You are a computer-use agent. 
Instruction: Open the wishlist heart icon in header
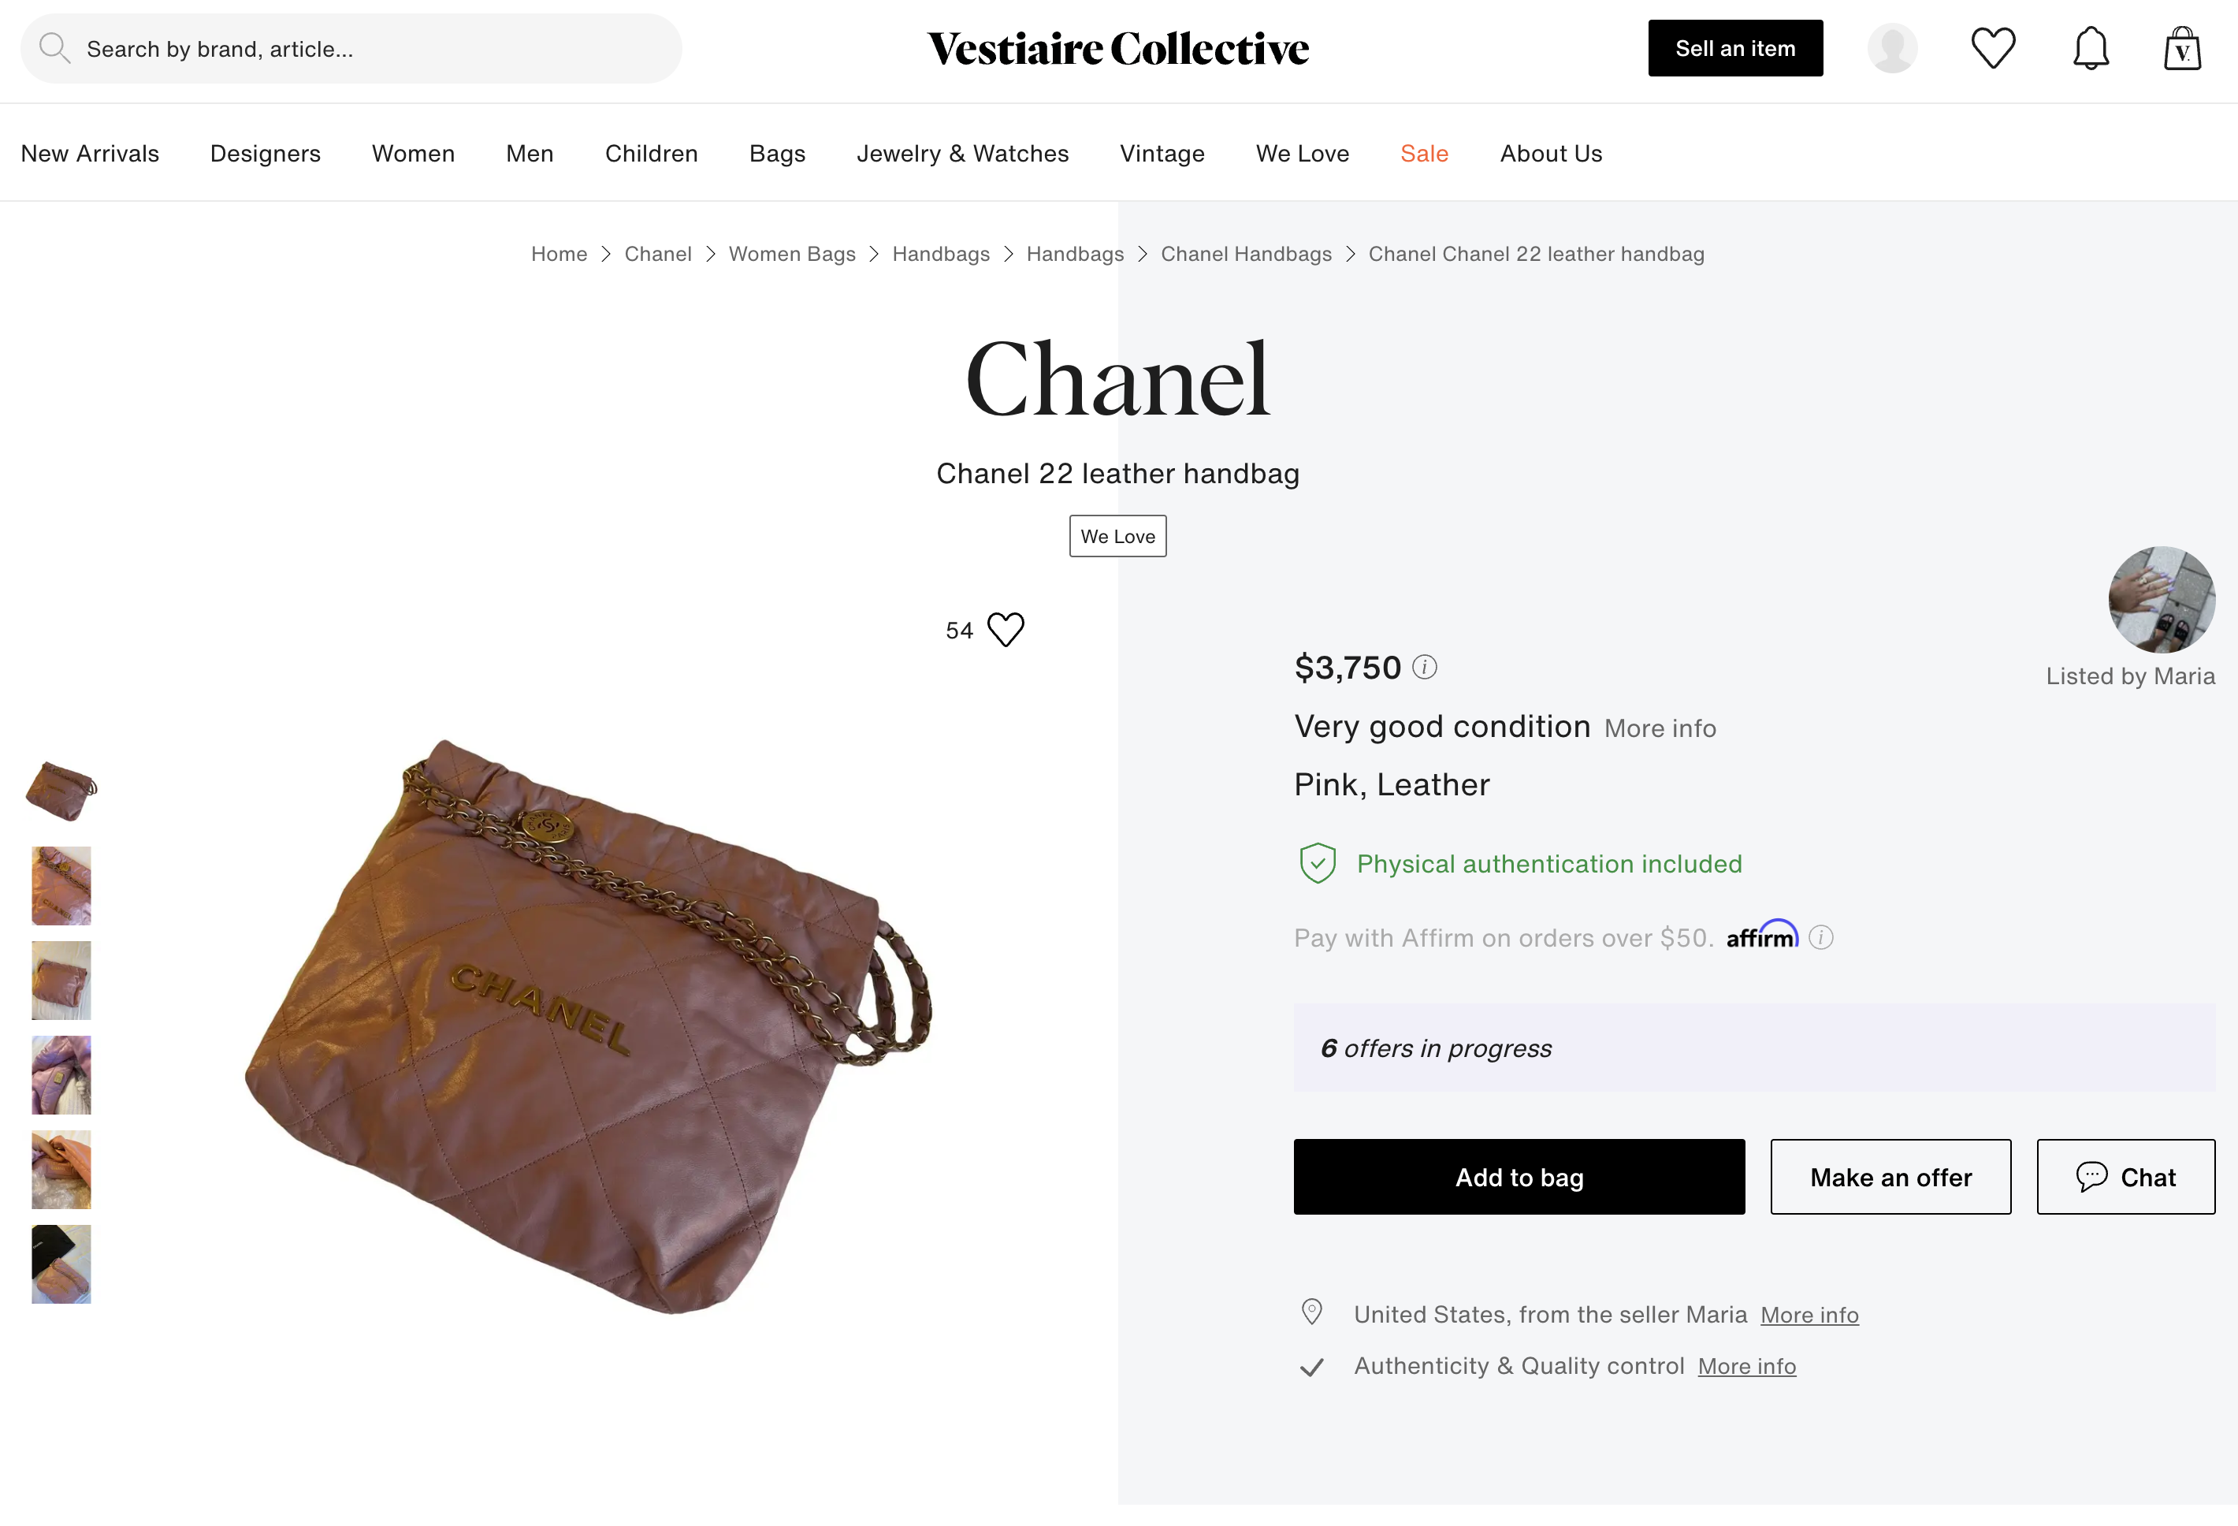click(x=1992, y=48)
